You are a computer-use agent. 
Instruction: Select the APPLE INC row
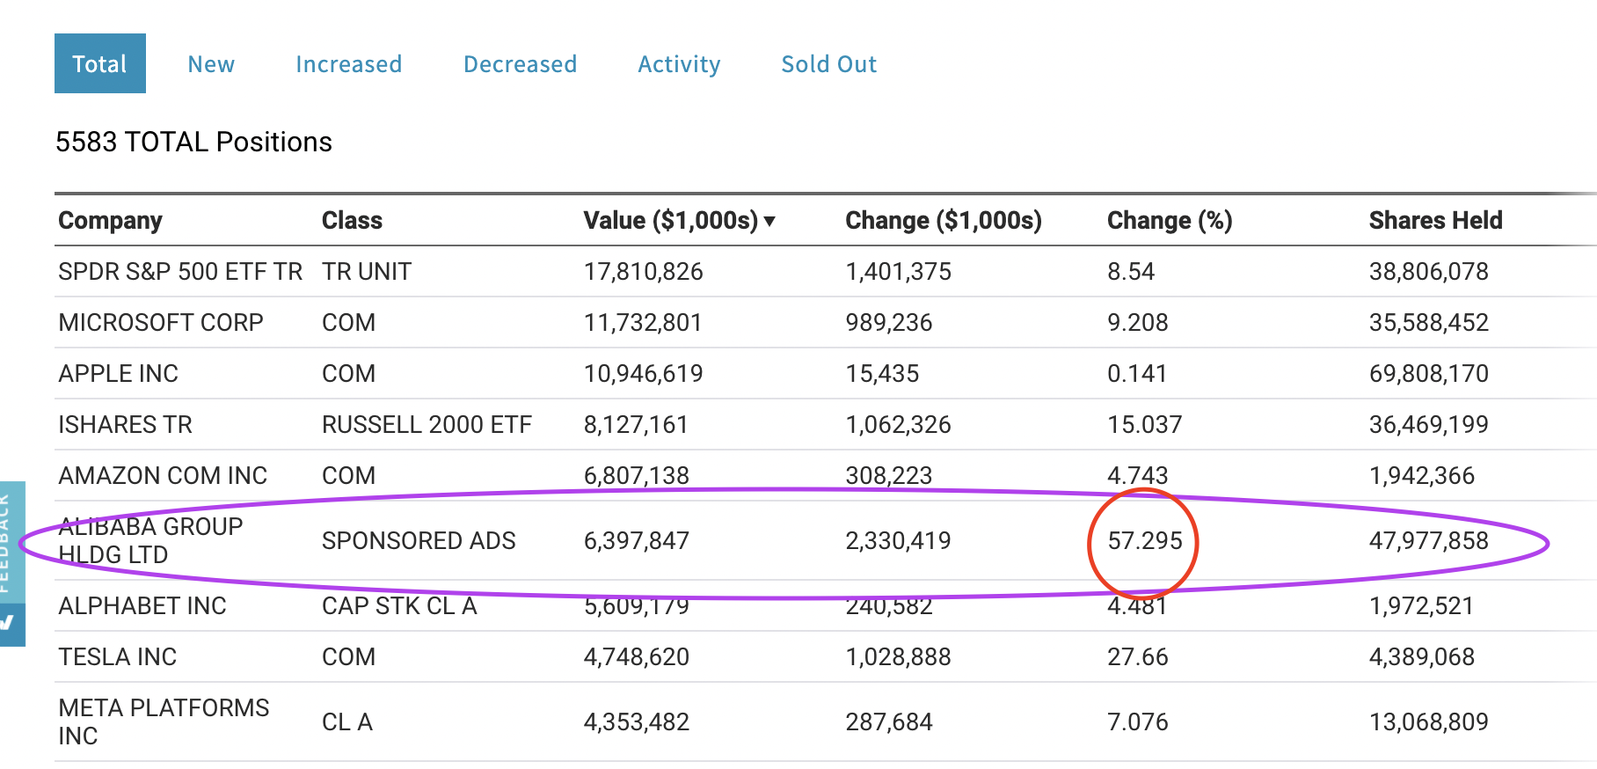click(118, 374)
